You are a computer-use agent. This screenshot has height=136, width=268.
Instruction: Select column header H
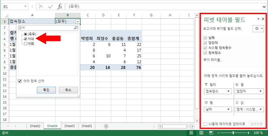(170, 15)
